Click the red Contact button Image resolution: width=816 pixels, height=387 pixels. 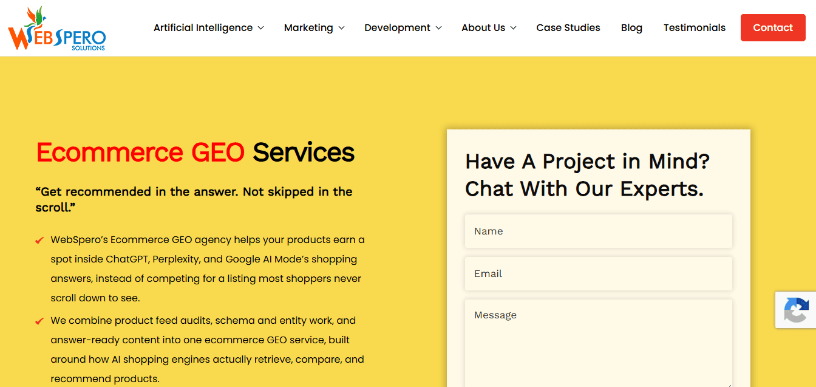point(773,28)
